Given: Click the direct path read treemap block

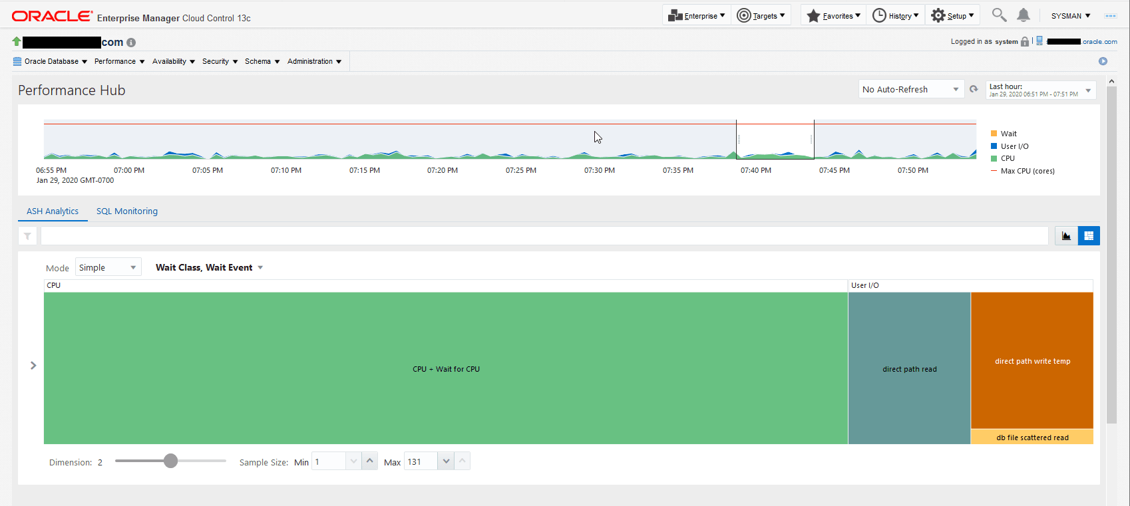Looking at the screenshot, I should 910,368.
